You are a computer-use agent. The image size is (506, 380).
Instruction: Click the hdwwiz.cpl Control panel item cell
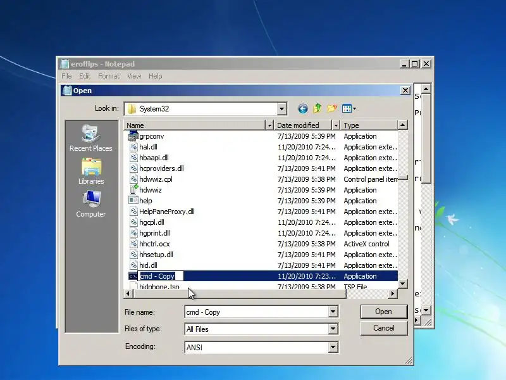[x=371, y=179]
